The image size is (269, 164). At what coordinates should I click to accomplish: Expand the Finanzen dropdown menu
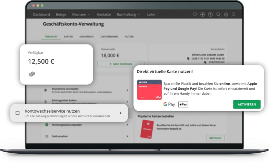(81, 14)
